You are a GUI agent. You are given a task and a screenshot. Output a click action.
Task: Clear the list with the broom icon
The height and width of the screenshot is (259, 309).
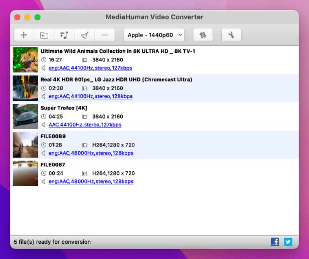(x=84, y=35)
